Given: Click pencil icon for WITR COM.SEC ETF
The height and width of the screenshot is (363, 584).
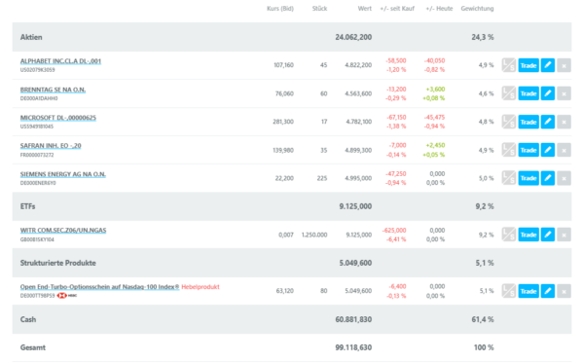Looking at the screenshot, I should coord(547,235).
